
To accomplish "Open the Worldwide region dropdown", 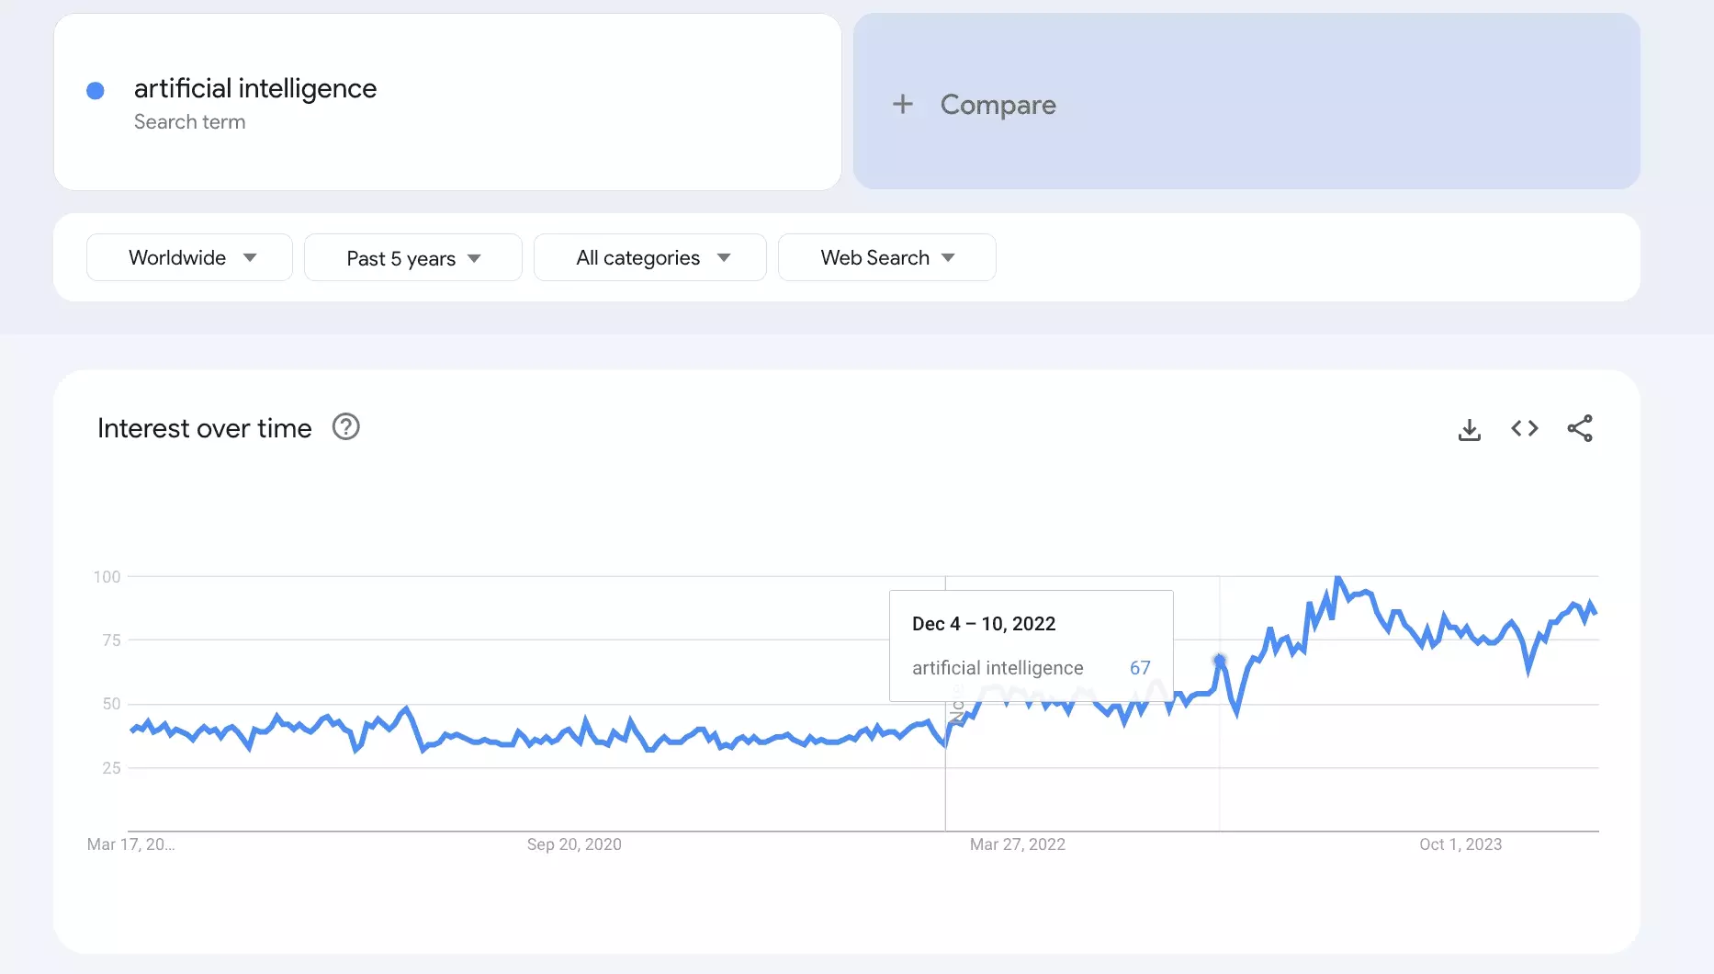I will 188,257.
